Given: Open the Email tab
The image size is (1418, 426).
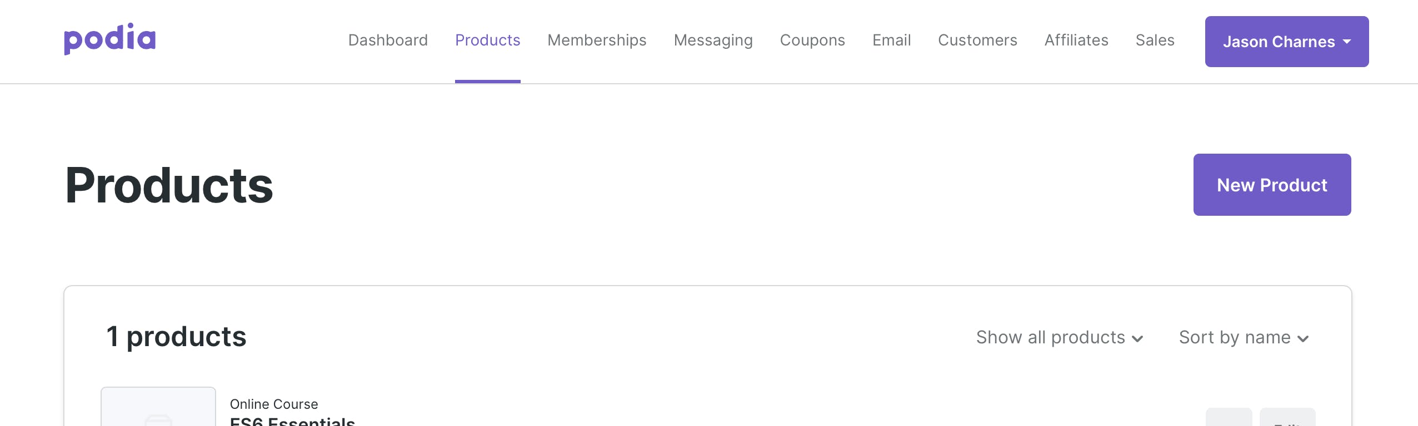Looking at the screenshot, I should click(x=892, y=40).
